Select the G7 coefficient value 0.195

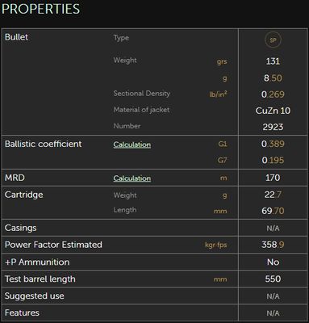(273, 160)
